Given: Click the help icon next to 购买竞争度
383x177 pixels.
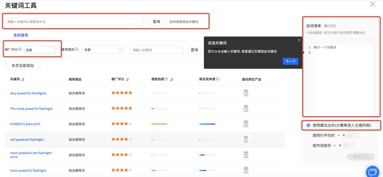Looking at the screenshot, I should point(218,79).
